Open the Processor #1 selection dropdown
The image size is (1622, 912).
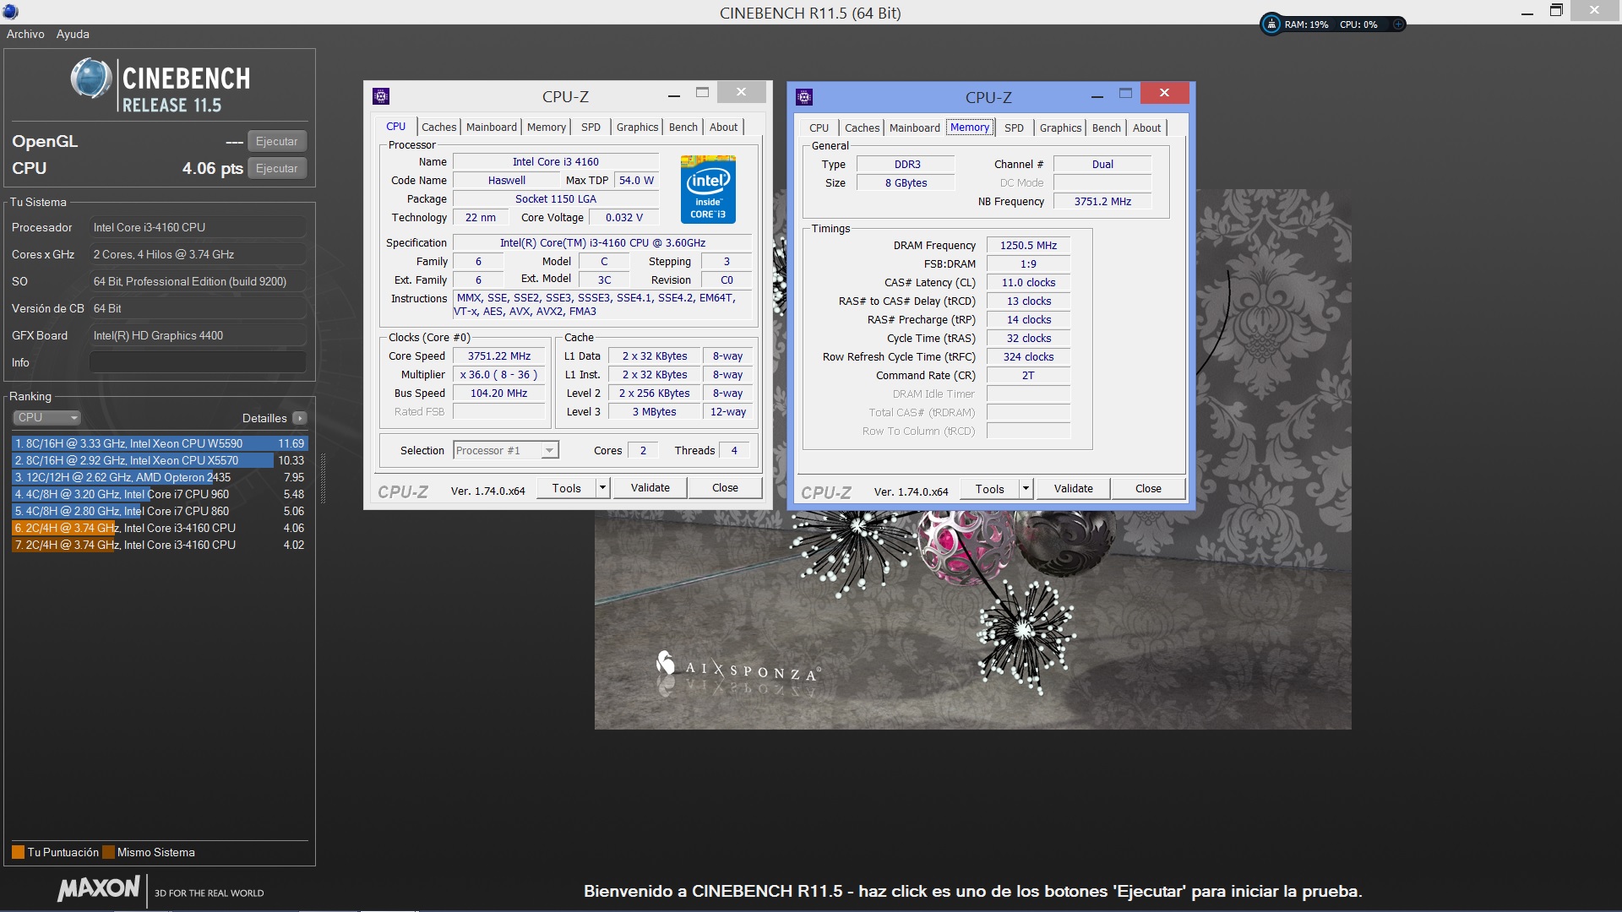(506, 450)
